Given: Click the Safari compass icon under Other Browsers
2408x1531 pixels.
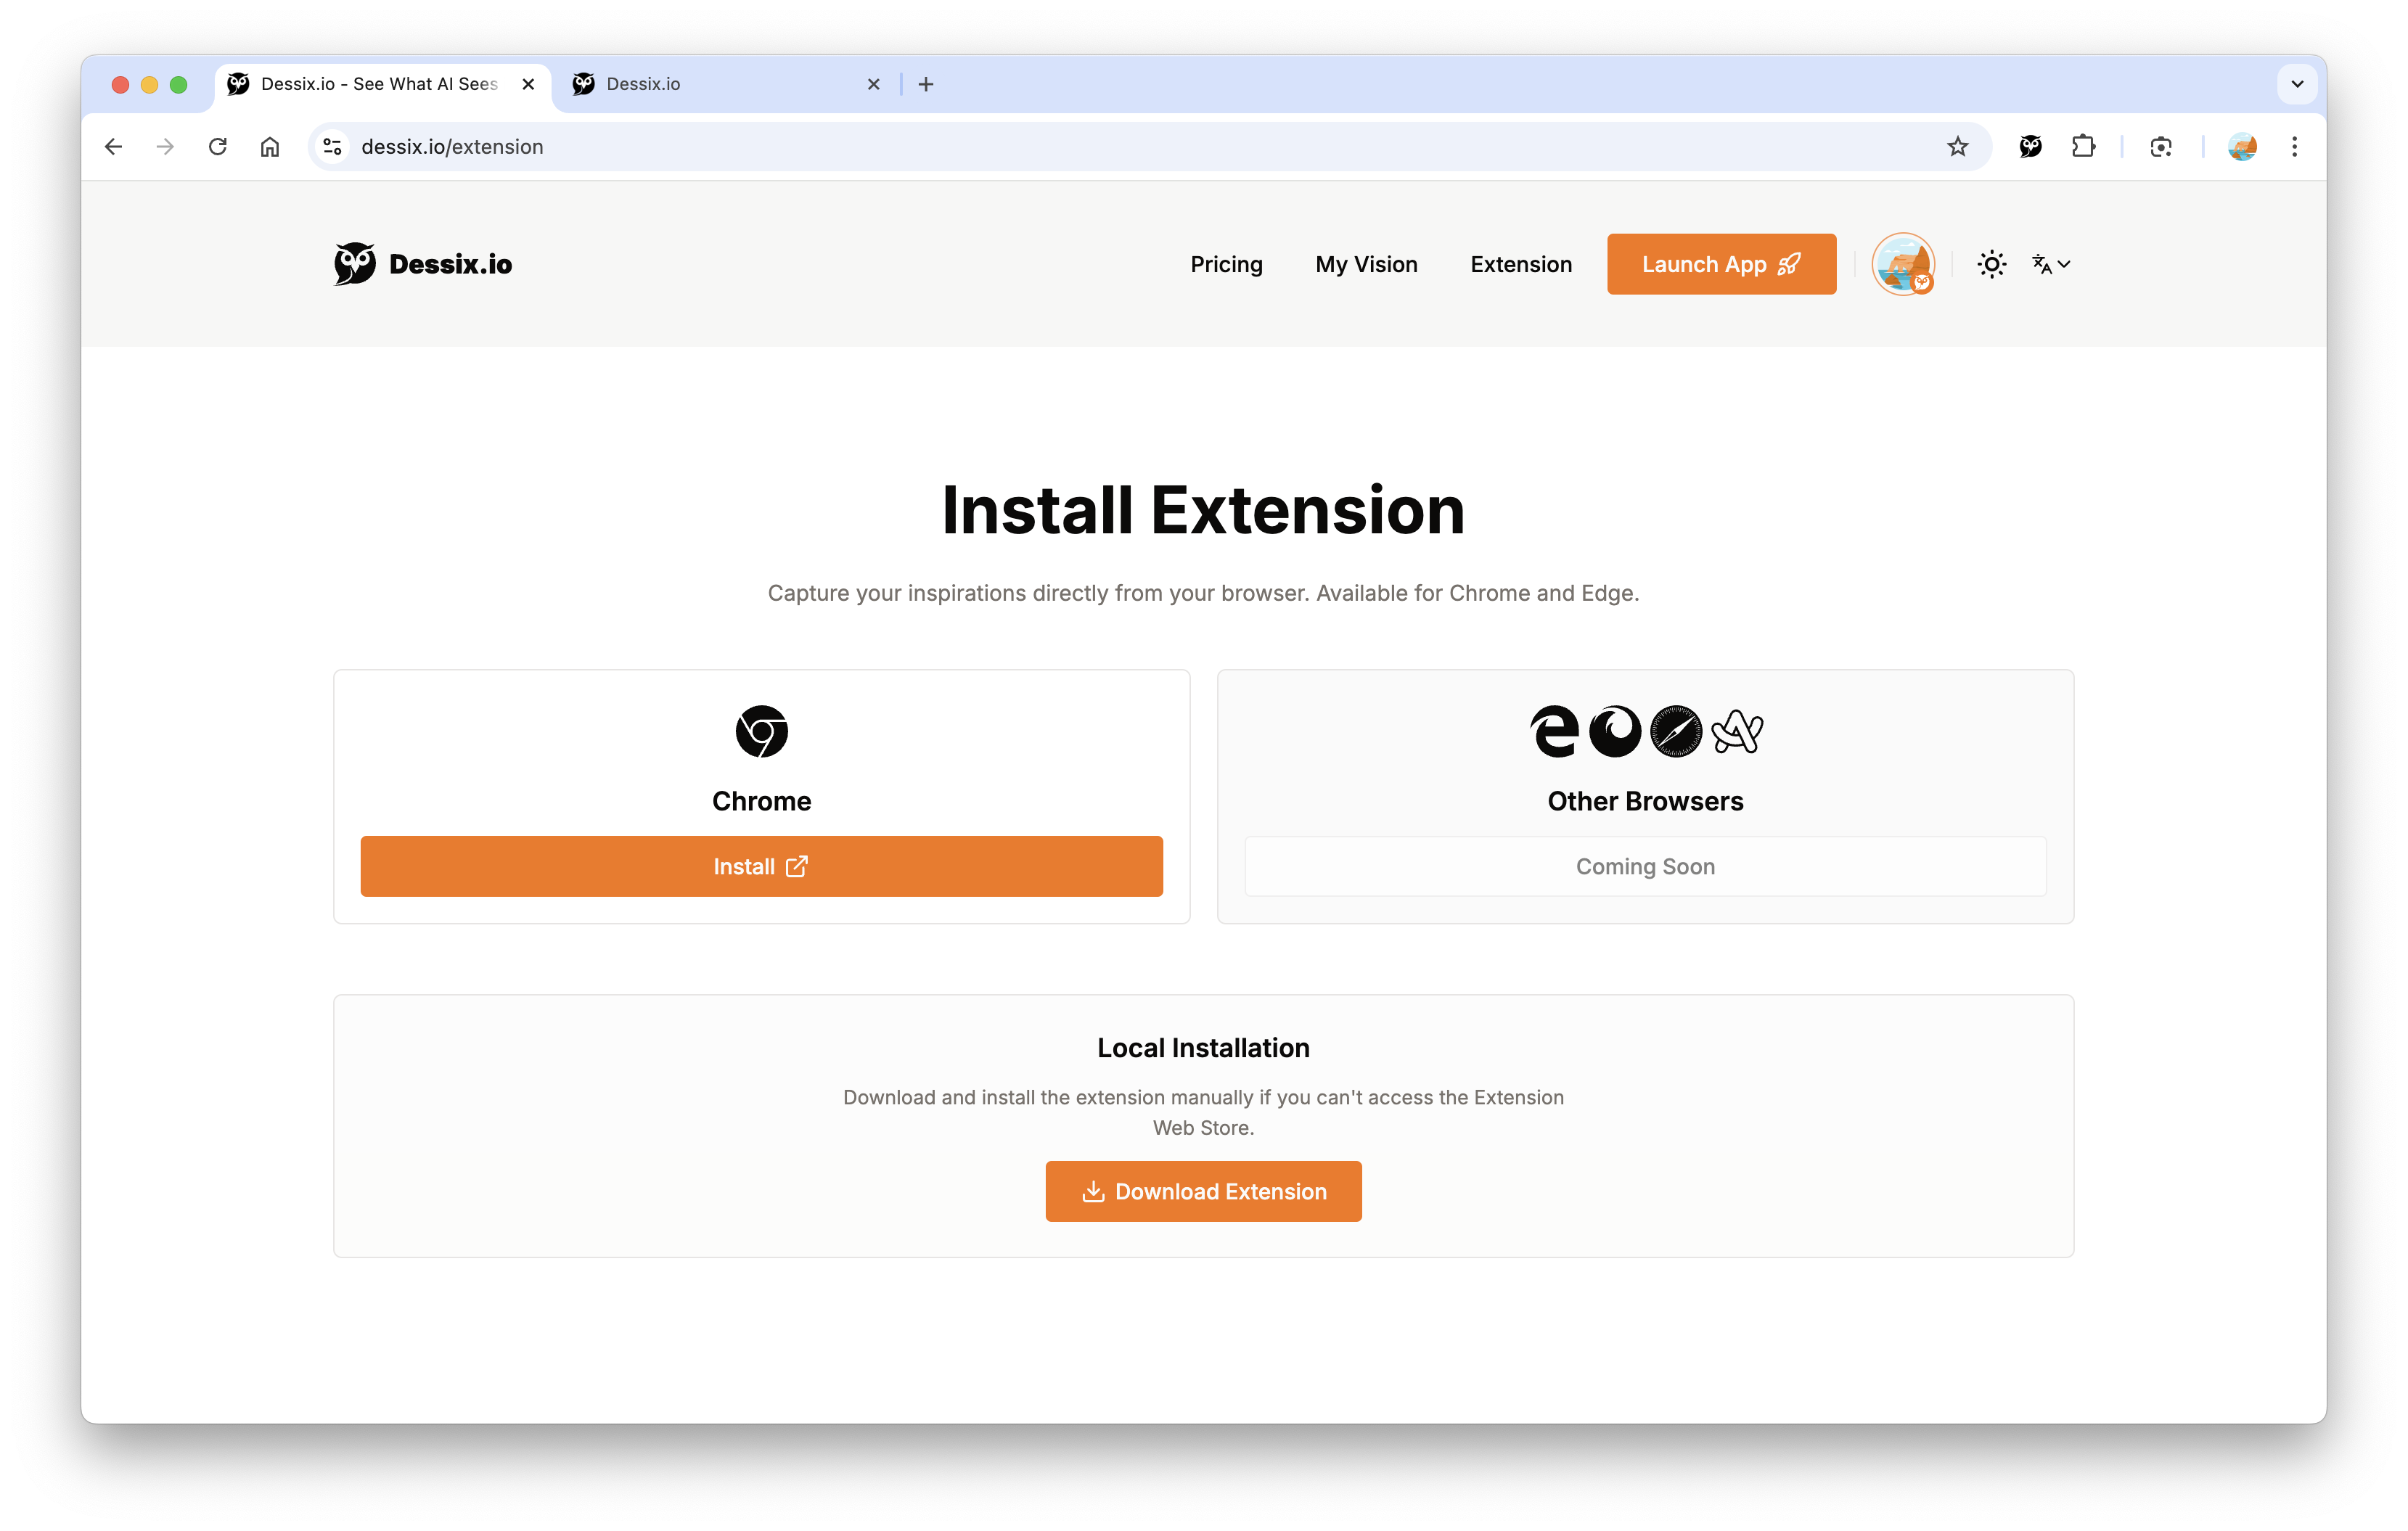Looking at the screenshot, I should [x=1675, y=732].
